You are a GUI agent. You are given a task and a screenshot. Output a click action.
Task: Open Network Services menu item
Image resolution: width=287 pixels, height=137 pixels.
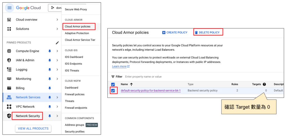[x=28, y=97]
